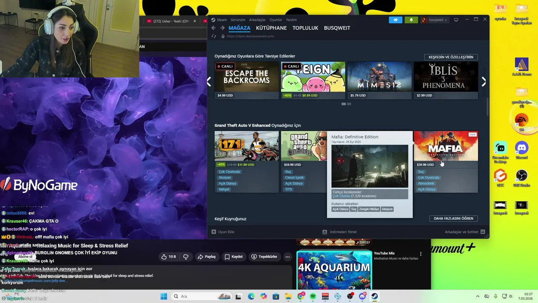Open İndirmeleri Yönet downloads manager

340,232
